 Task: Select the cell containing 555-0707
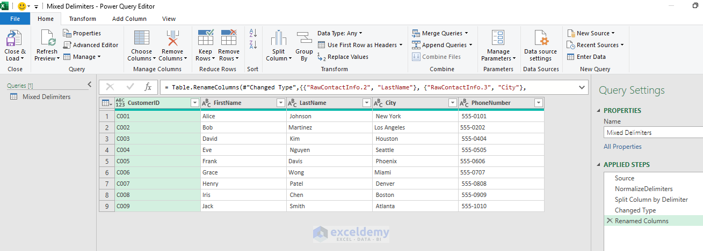(x=501, y=172)
